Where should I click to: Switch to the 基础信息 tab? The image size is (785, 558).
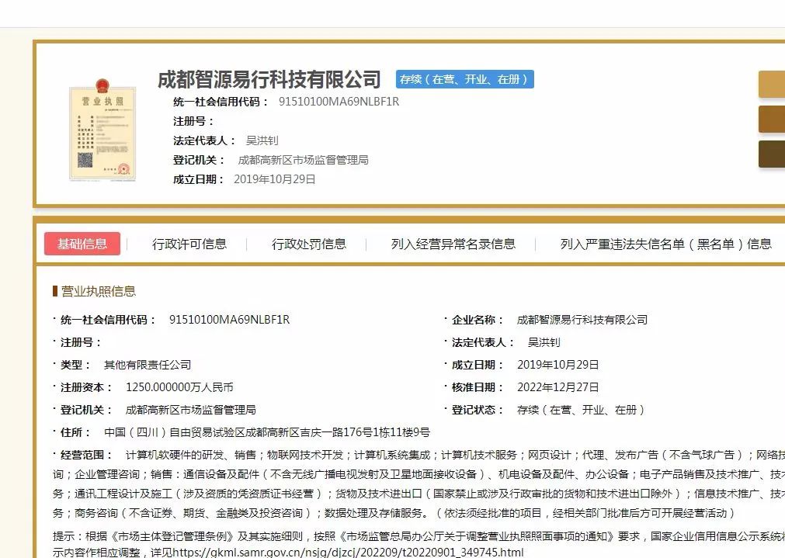point(82,244)
